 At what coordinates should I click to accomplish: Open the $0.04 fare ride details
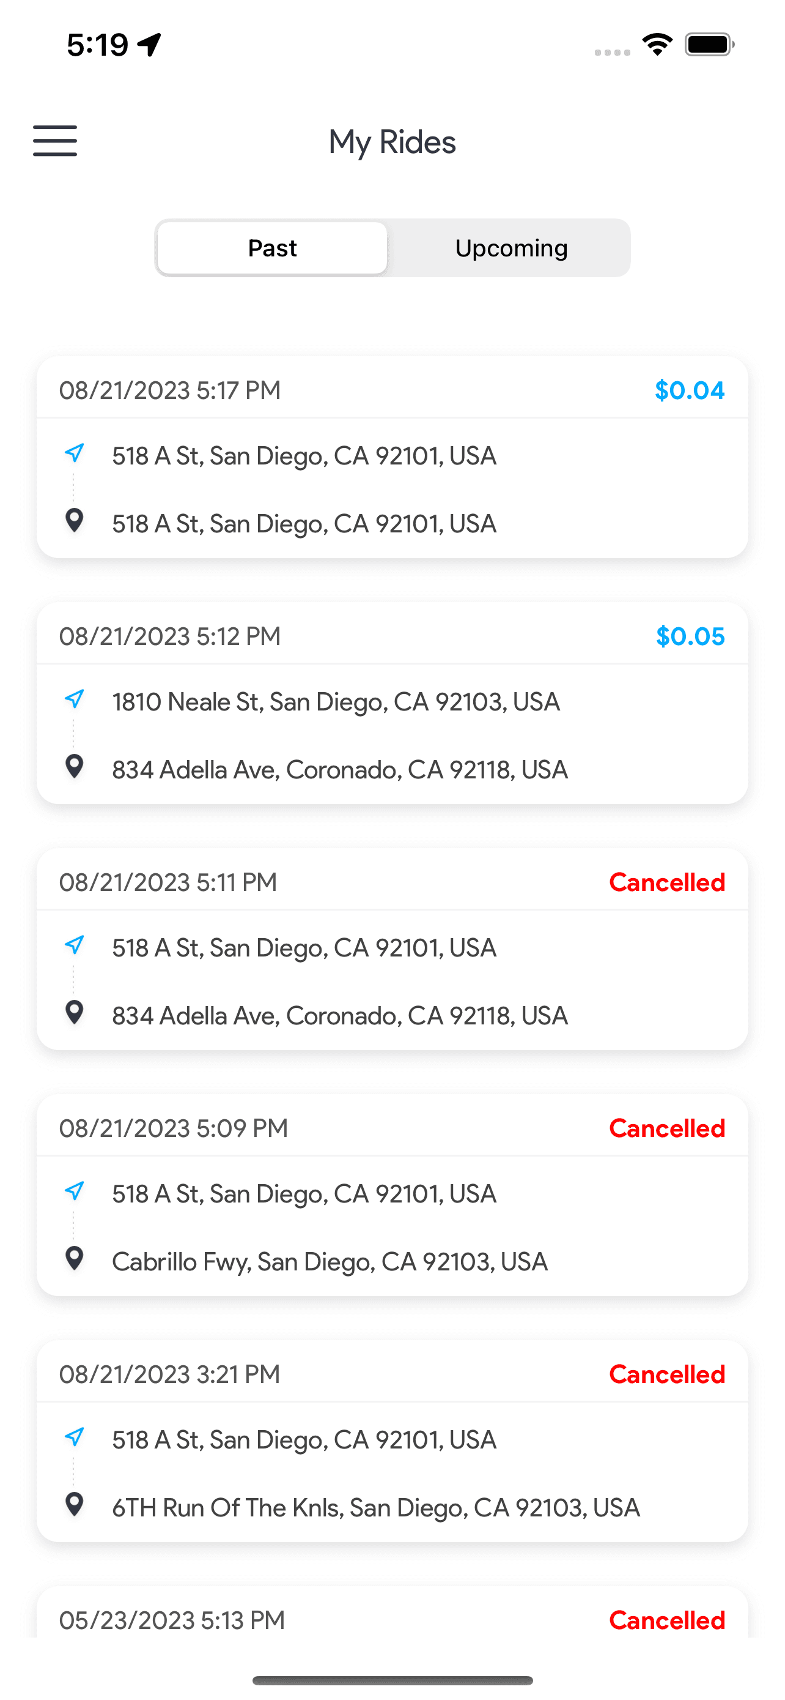tap(689, 390)
